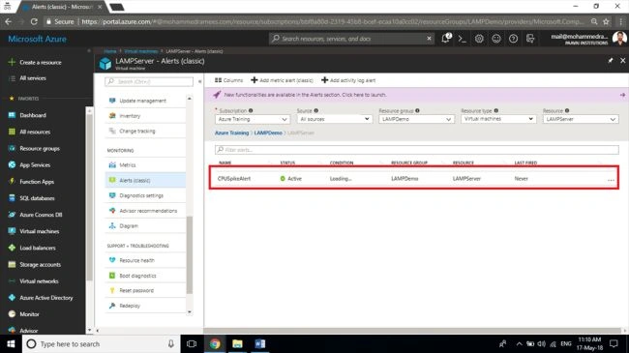This screenshot has width=629, height=353.
Task: Click the LAMPDemo breadcrumb link
Action: click(268, 132)
